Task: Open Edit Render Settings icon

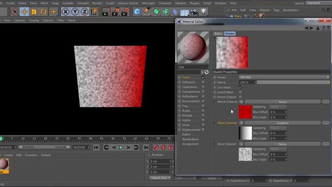Action: 125,12
